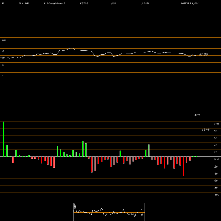221x221 pixels.
Task: Select the deepest red MR bar near chart end
Action: tap(183, 167)
